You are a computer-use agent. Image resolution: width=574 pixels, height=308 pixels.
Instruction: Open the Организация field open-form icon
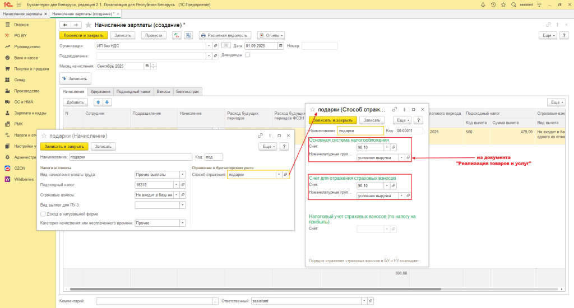pos(216,46)
